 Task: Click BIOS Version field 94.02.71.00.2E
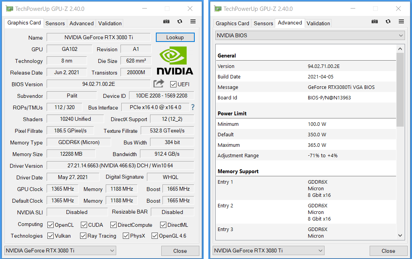tap(99, 84)
